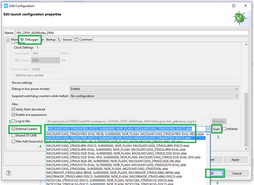254x185 pixels.
Task: Pick MX25LM51245G_STM32L552E-EVAL, 0x90000000 loader entry
Action: [x=126, y=154]
